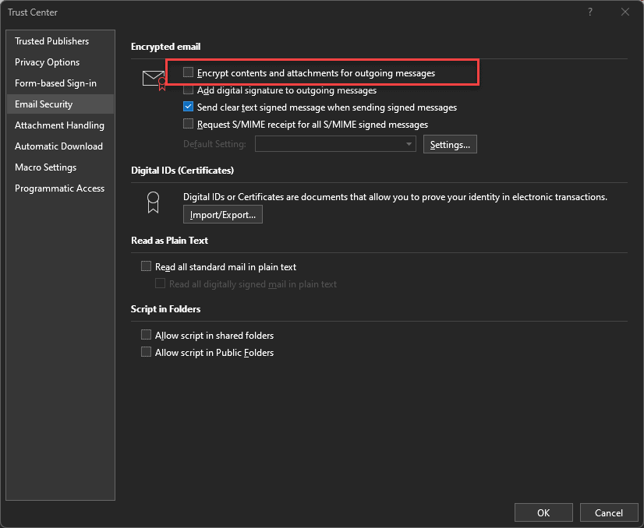Select Macro Settings in the sidebar
The width and height of the screenshot is (644, 528).
coord(45,167)
